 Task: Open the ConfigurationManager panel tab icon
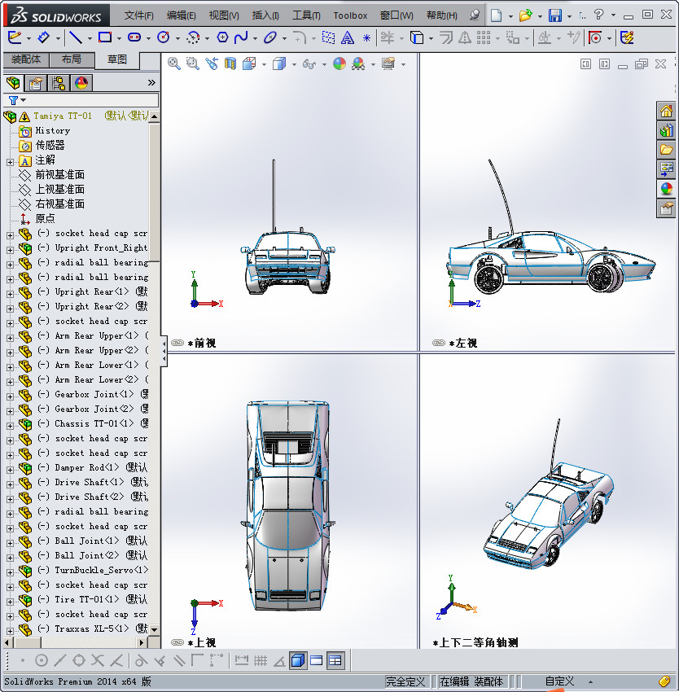56,83
